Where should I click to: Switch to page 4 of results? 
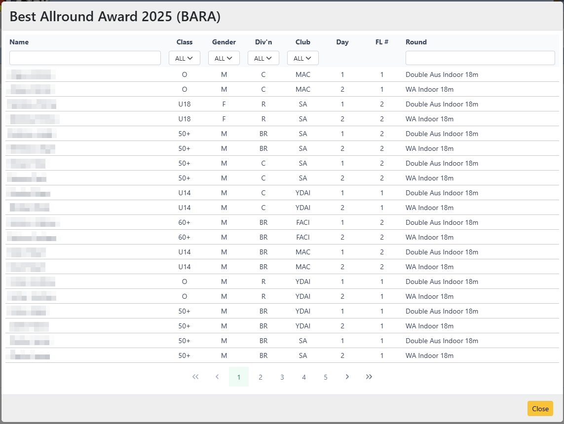pyautogui.click(x=304, y=377)
